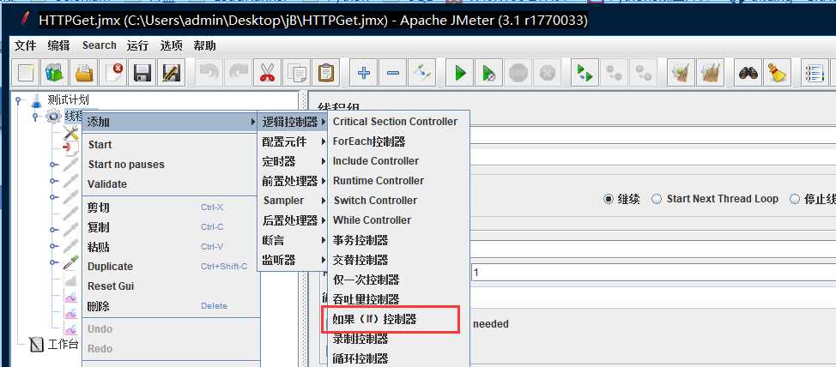Select the 继续 radio button
836x367 pixels.
tap(609, 199)
